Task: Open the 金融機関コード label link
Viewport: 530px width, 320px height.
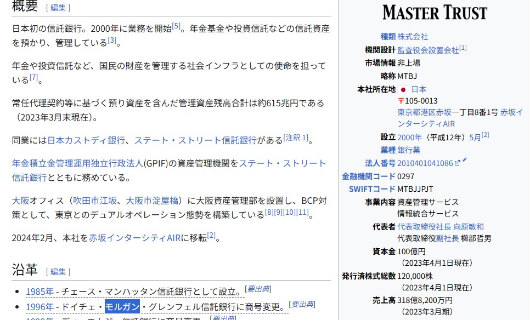Action: click(x=369, y=176)
